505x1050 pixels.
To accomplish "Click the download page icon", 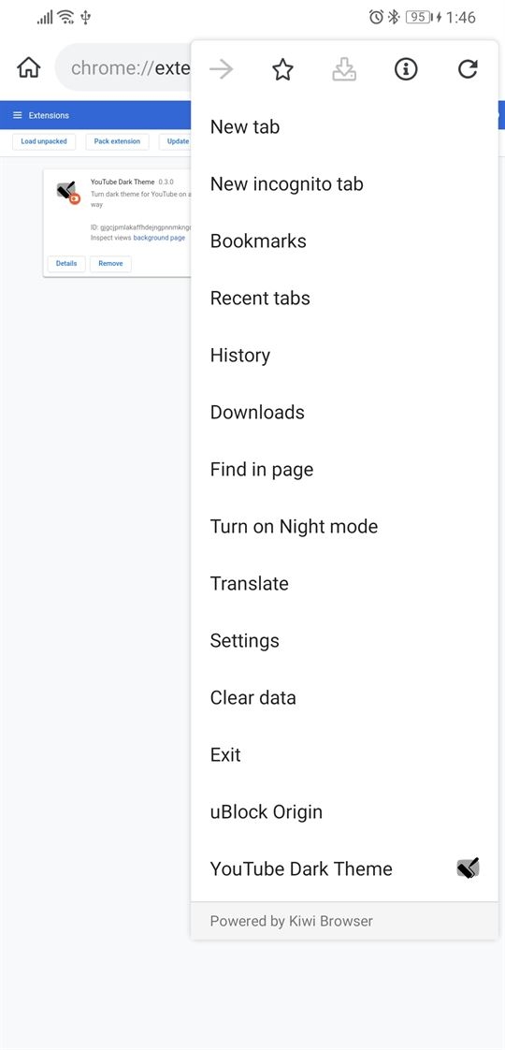I will point(344,69).
